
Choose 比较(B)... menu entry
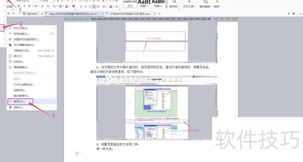(x=32, y=62)
